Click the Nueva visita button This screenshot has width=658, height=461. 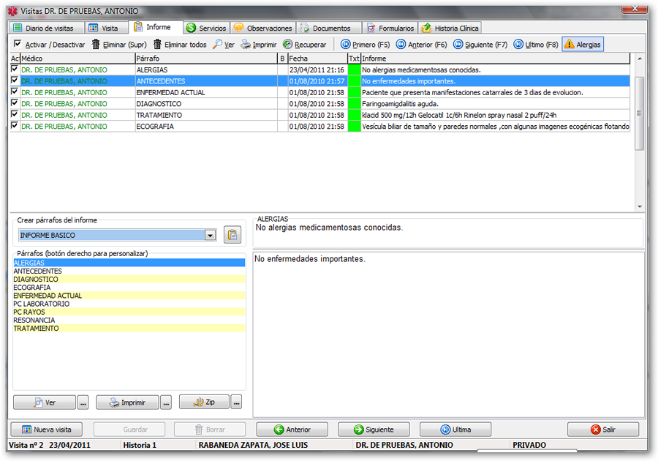45,430
